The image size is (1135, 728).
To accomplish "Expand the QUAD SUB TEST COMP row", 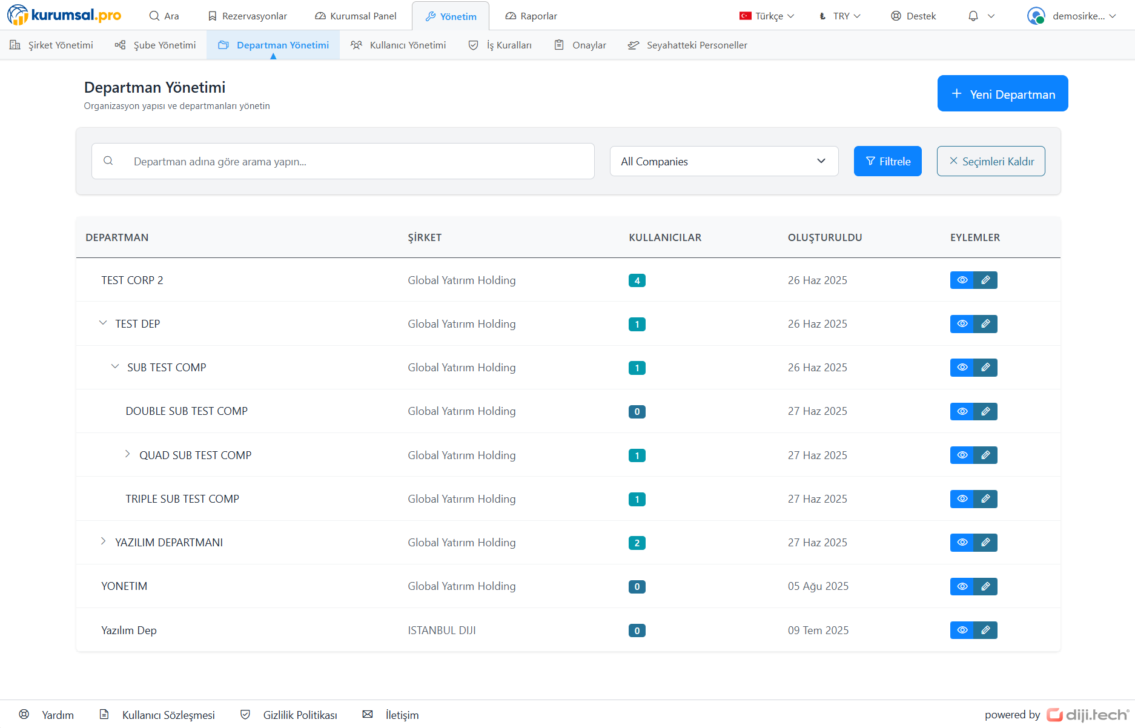I will (127, 454).
